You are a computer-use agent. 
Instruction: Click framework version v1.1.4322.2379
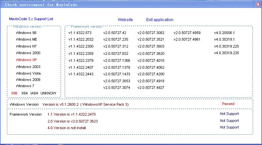(x=81, y=60)
